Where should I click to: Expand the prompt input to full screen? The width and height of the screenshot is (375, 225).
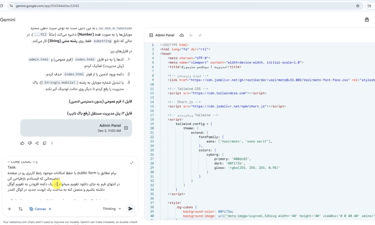[132, 163]
